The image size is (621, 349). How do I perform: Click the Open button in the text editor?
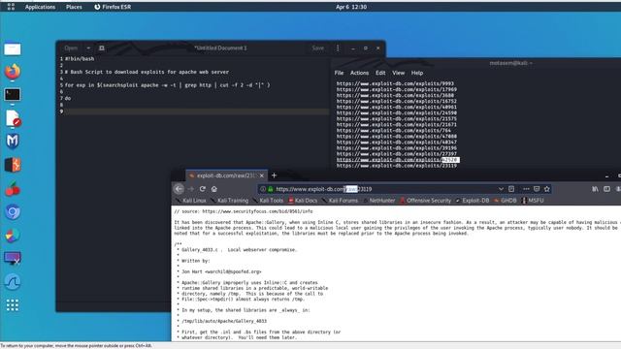click(x=71, y=48)
